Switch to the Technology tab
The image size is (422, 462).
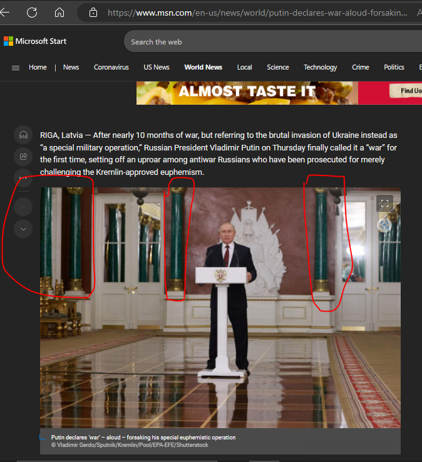pos(320,68)
